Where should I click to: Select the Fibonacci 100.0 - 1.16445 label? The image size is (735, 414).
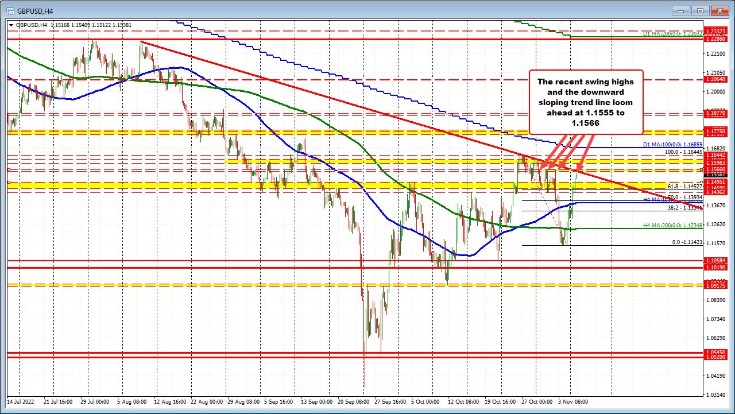coord(683,152)
